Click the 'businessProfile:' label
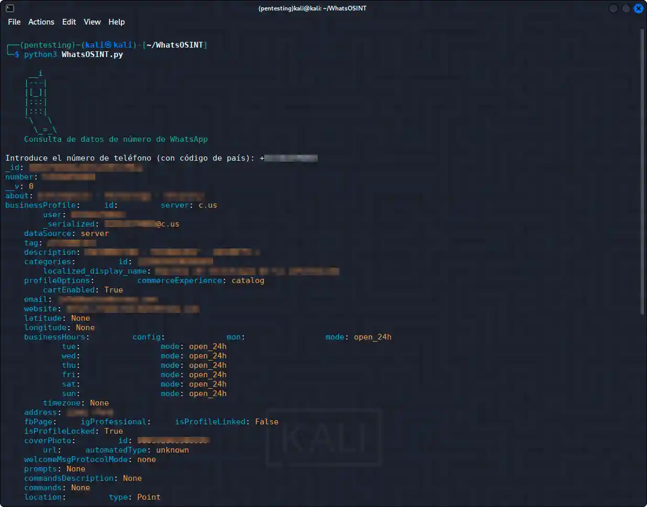 click(x=43, y=205)
